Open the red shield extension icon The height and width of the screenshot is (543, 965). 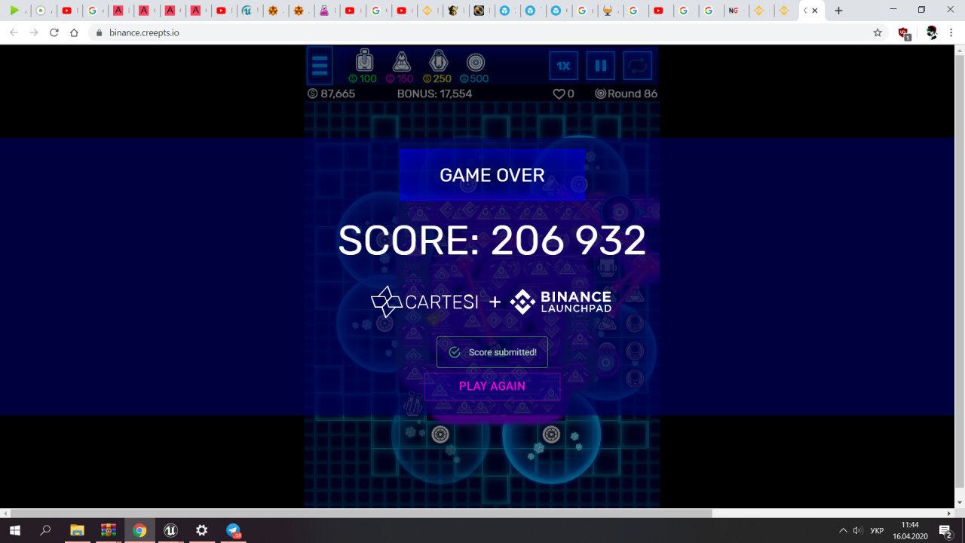click(x=904, y=33)
